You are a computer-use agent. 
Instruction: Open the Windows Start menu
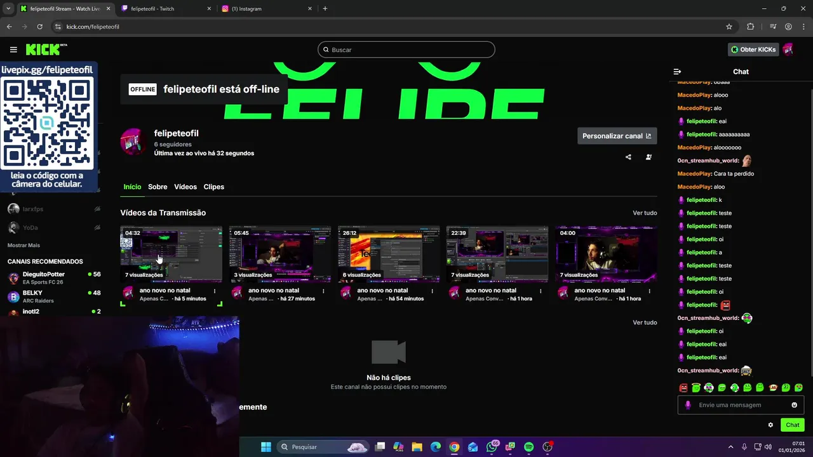click(x=266, y=447)
